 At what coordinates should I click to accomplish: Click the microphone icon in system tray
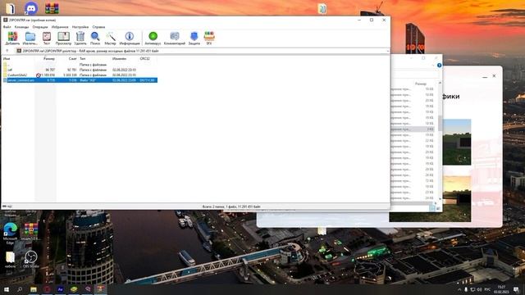coord(466,289)
